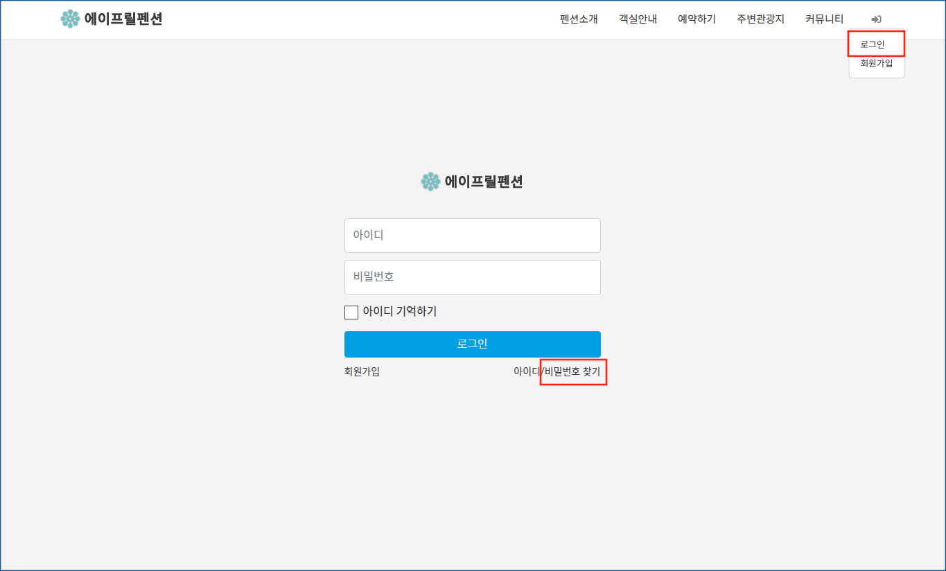The height and width of the screenshot is (571, 946).
Task: Click 아이디 part of the find-account link
Action: coord(526,371)
